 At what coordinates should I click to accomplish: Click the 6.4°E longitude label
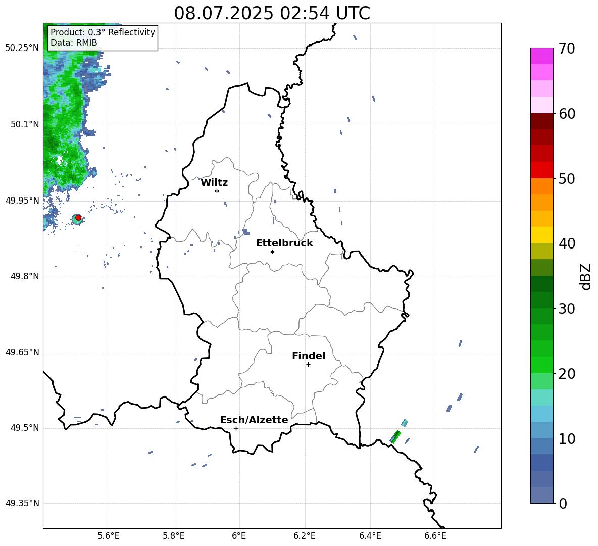[x=370, y=536]
